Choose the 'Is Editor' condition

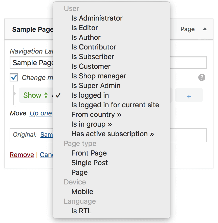tap(84, 28)
